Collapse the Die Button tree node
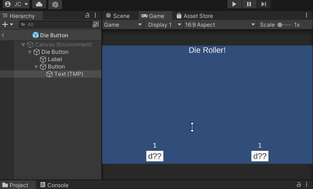Viewport: 313px width, 189px height. [x=29, y=52]
